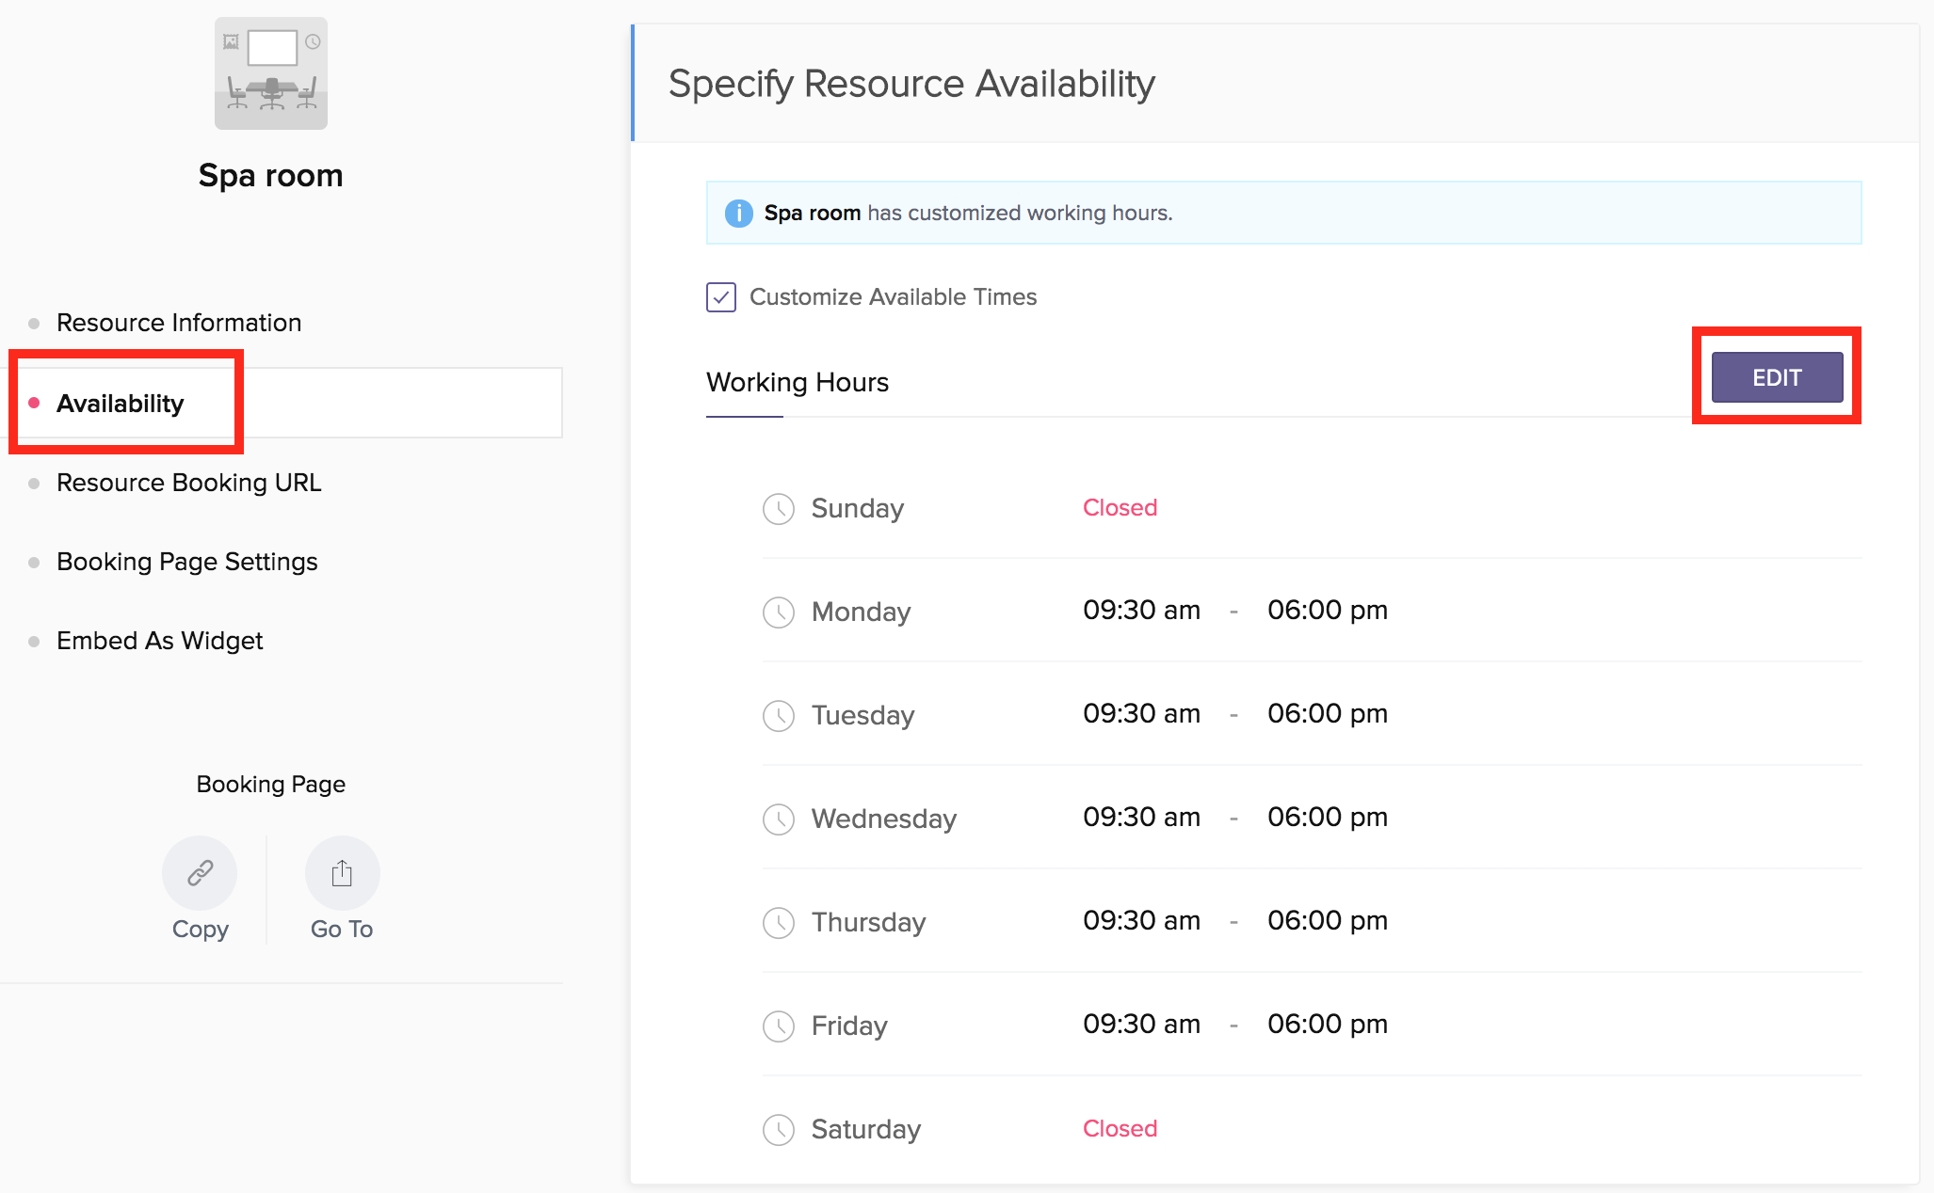Click the Spa room resource image
The image size is (1934, 1193).
(x=271, y=73)
